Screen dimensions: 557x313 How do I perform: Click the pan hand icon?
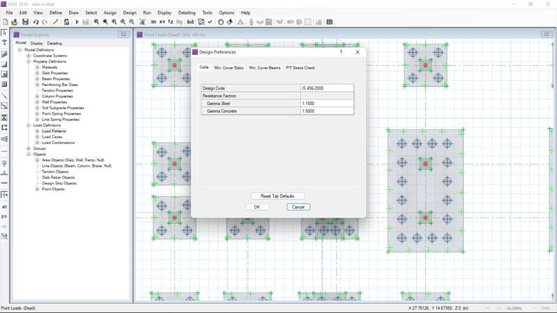(x=143, y=22)
